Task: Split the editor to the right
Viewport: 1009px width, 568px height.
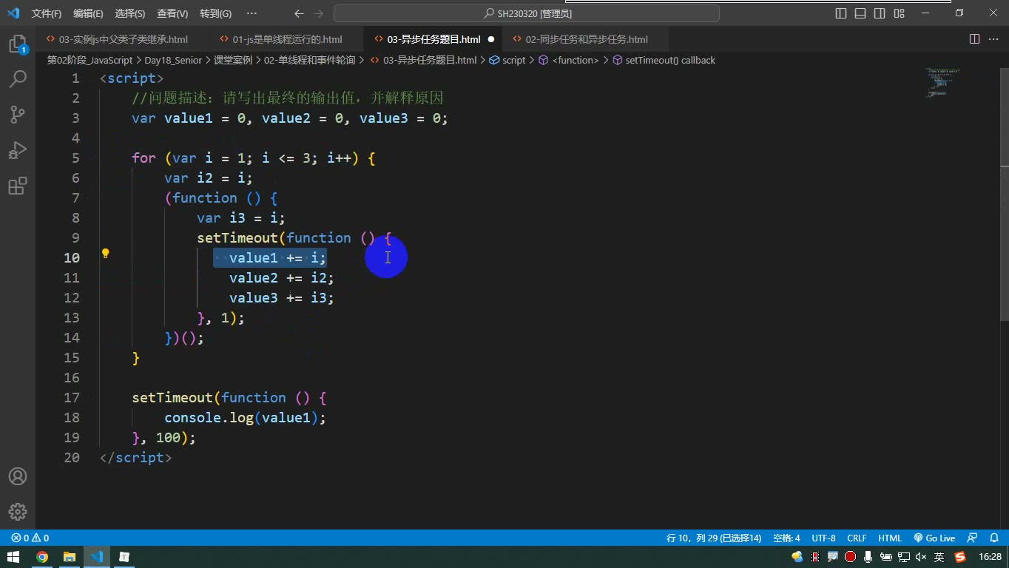Action: click(x=974, y=39)
